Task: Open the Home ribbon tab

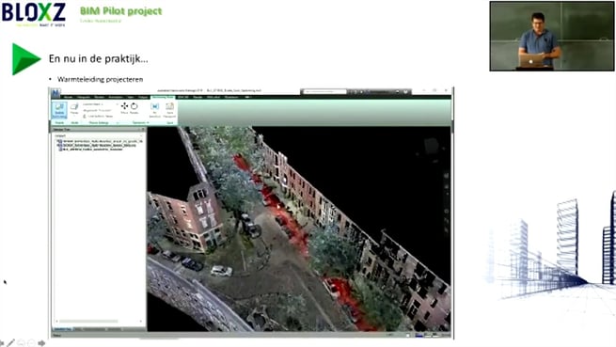Action: pyautogui.click(x=68, y=97)
